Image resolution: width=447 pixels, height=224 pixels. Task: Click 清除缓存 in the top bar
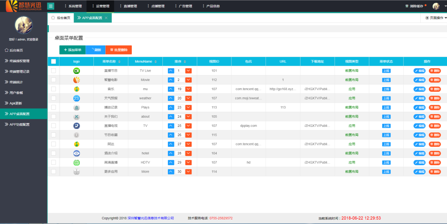[415, 6]
